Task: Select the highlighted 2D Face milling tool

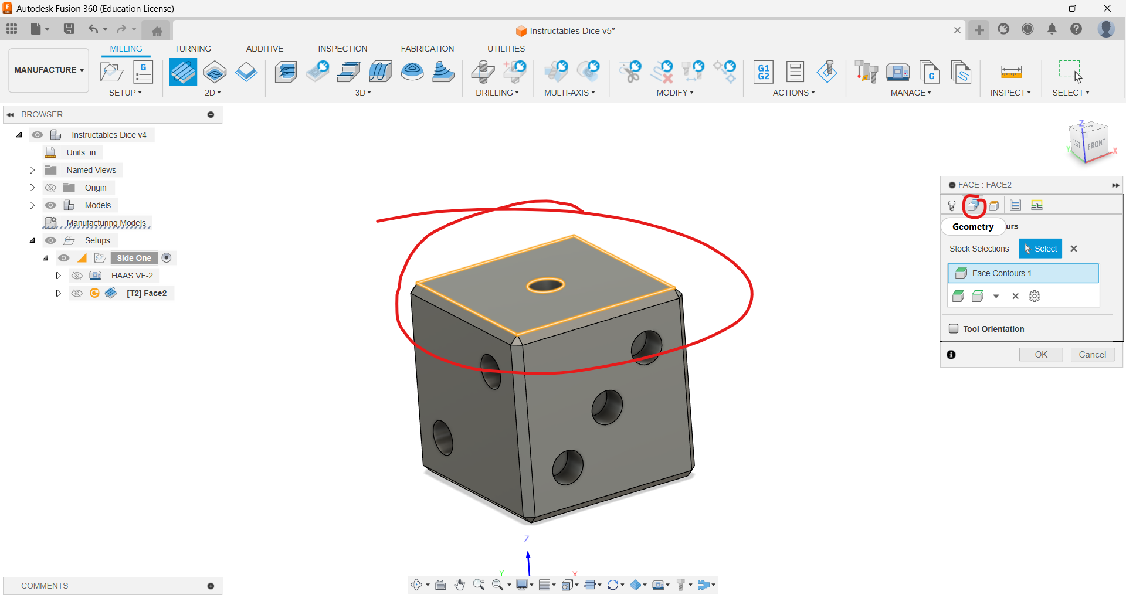Action: (x=182, y=72)
